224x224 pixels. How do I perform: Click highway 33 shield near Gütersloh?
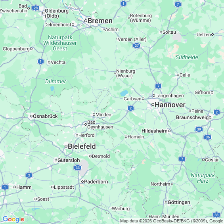click(x=78, y=168)
